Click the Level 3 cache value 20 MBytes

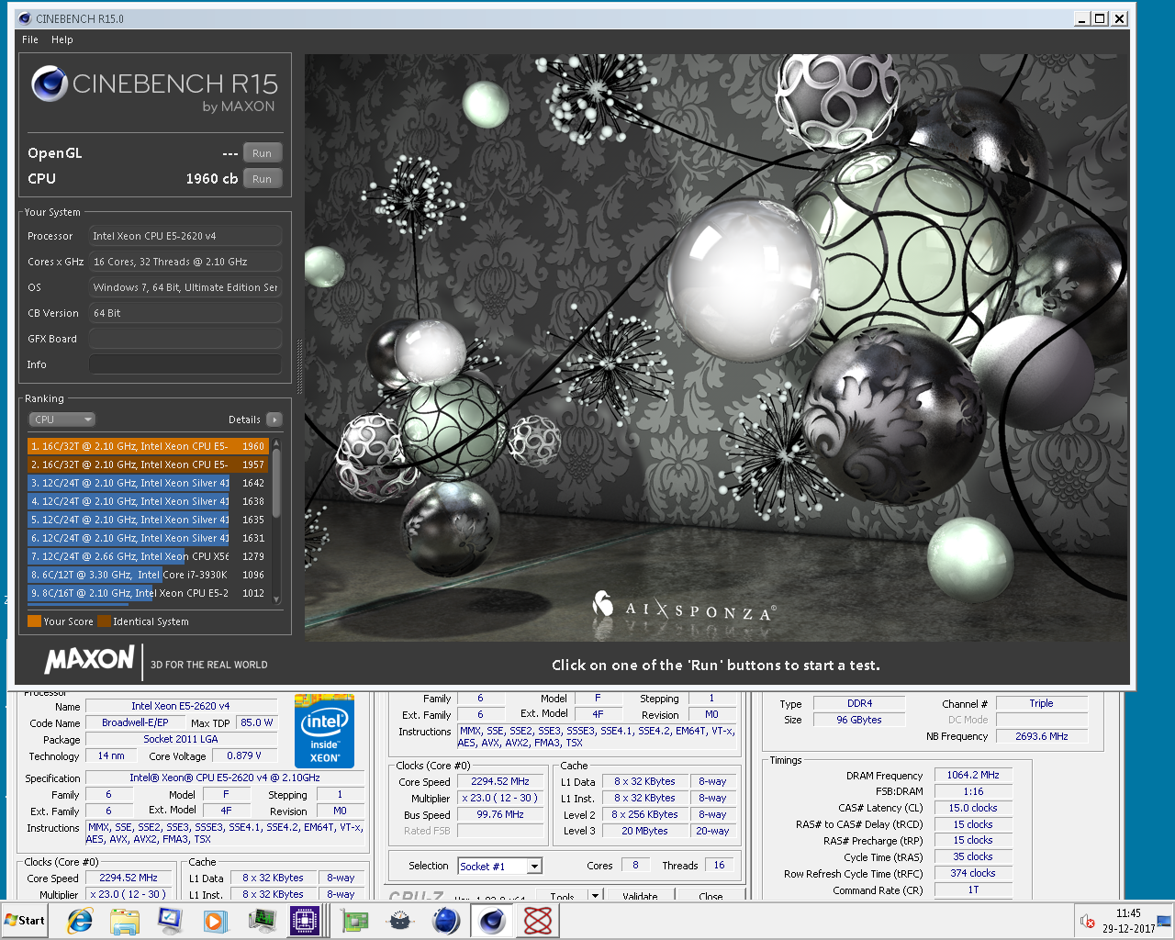click(643, 831)
